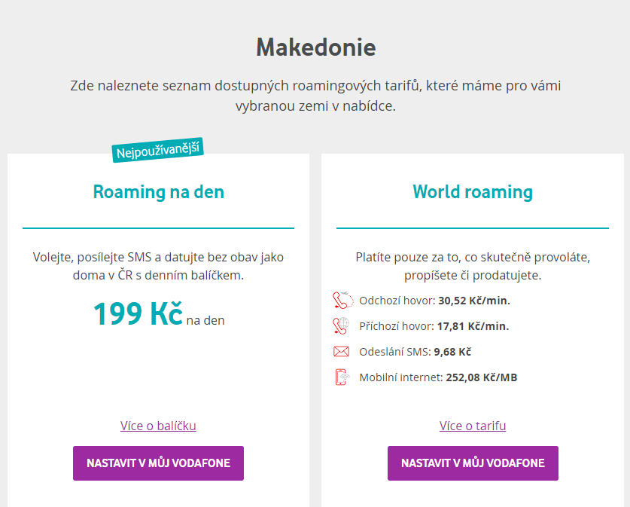630x507 pixels.
Task: Click the incoming call phone icon
Action: coord(341,325)
